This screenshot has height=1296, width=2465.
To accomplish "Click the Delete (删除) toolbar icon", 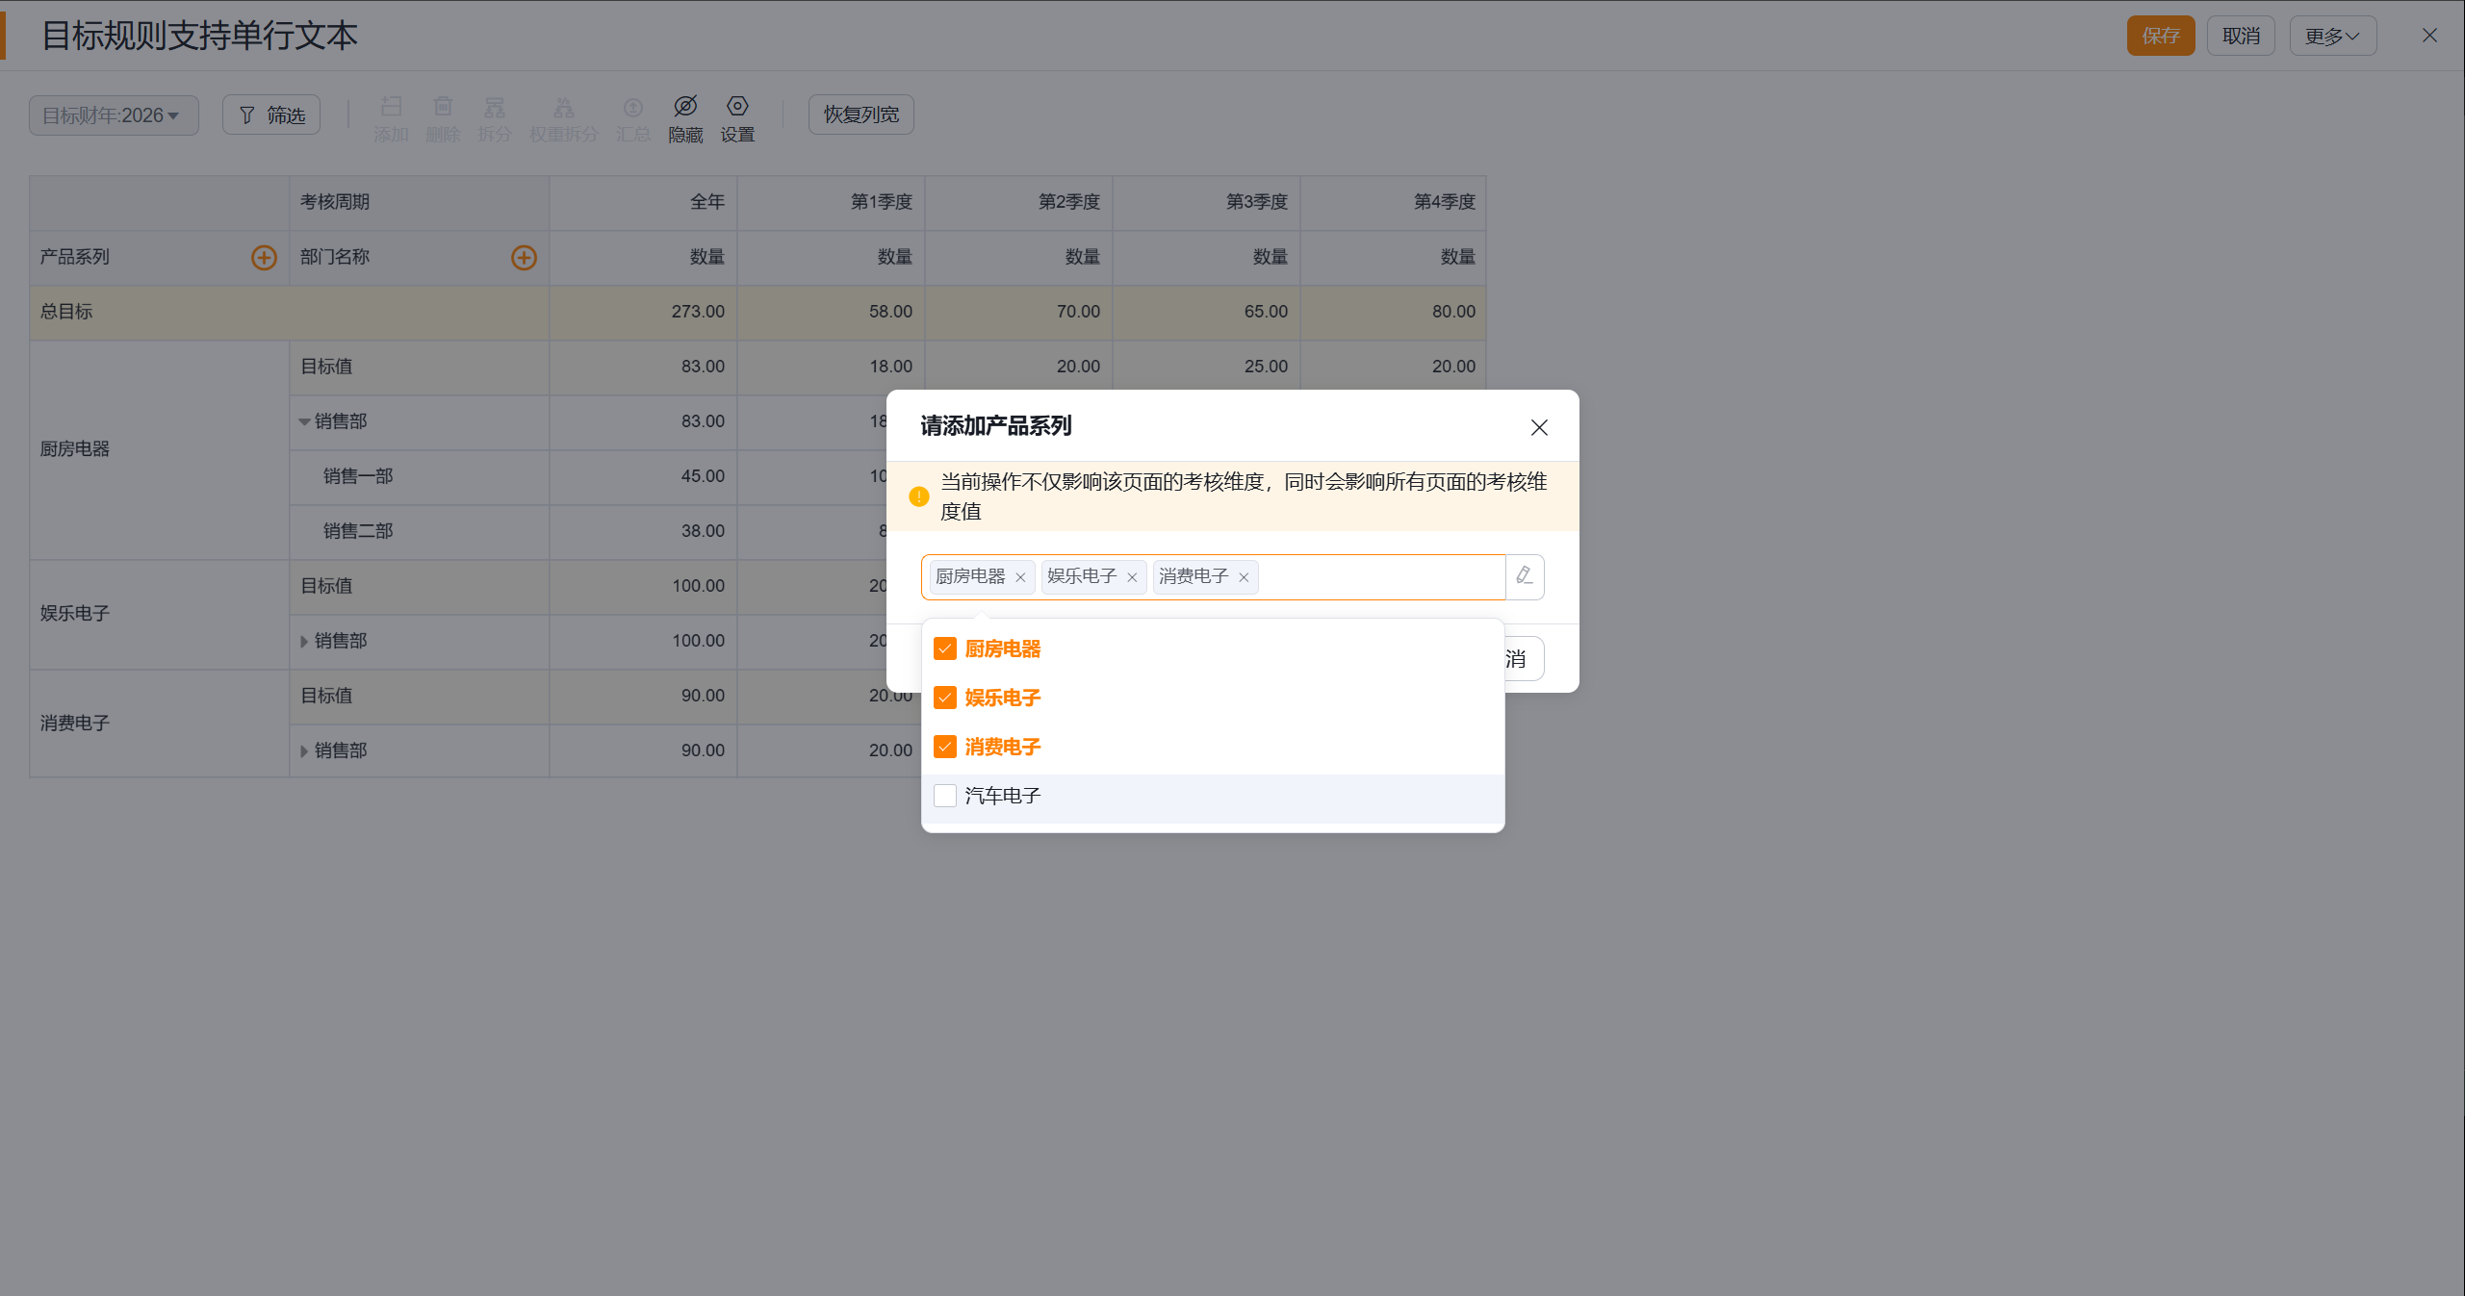I will click(x=443, y=106).
